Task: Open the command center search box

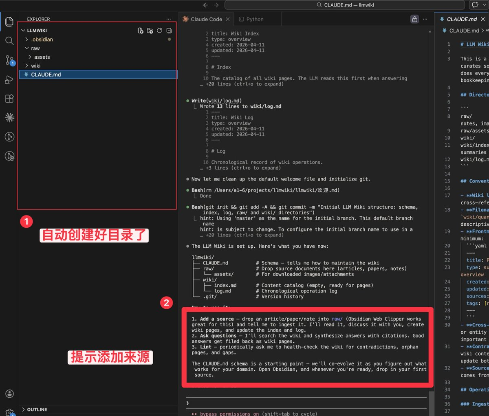Action: click(x=345, y=5)
